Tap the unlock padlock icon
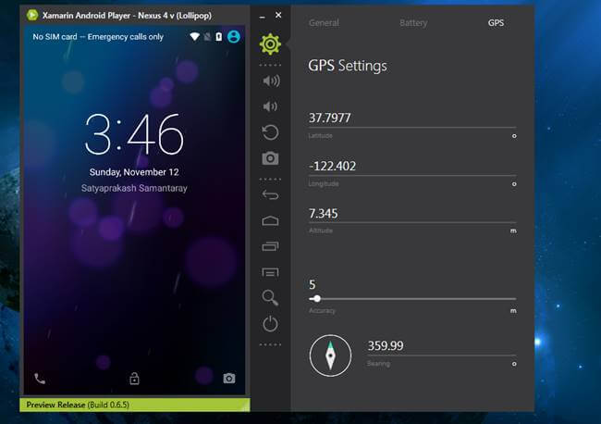Viewport: 601px width, 424px height. point(134,379)
